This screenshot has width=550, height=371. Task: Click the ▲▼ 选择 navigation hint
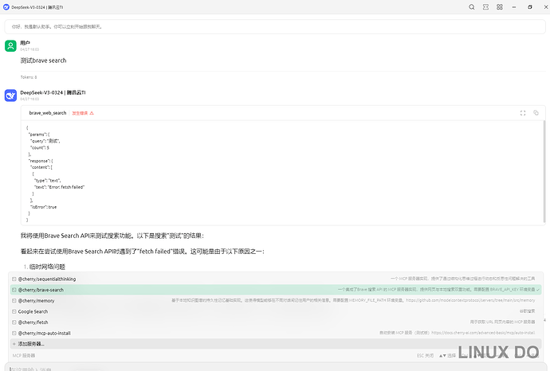pos(447,356)
